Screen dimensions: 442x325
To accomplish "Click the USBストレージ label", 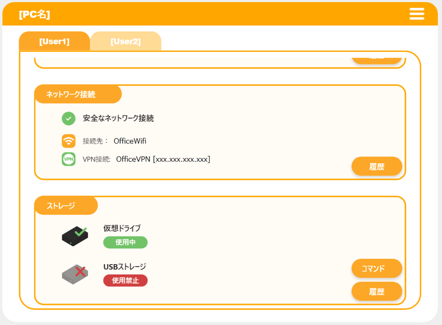I will coord(125,267).
